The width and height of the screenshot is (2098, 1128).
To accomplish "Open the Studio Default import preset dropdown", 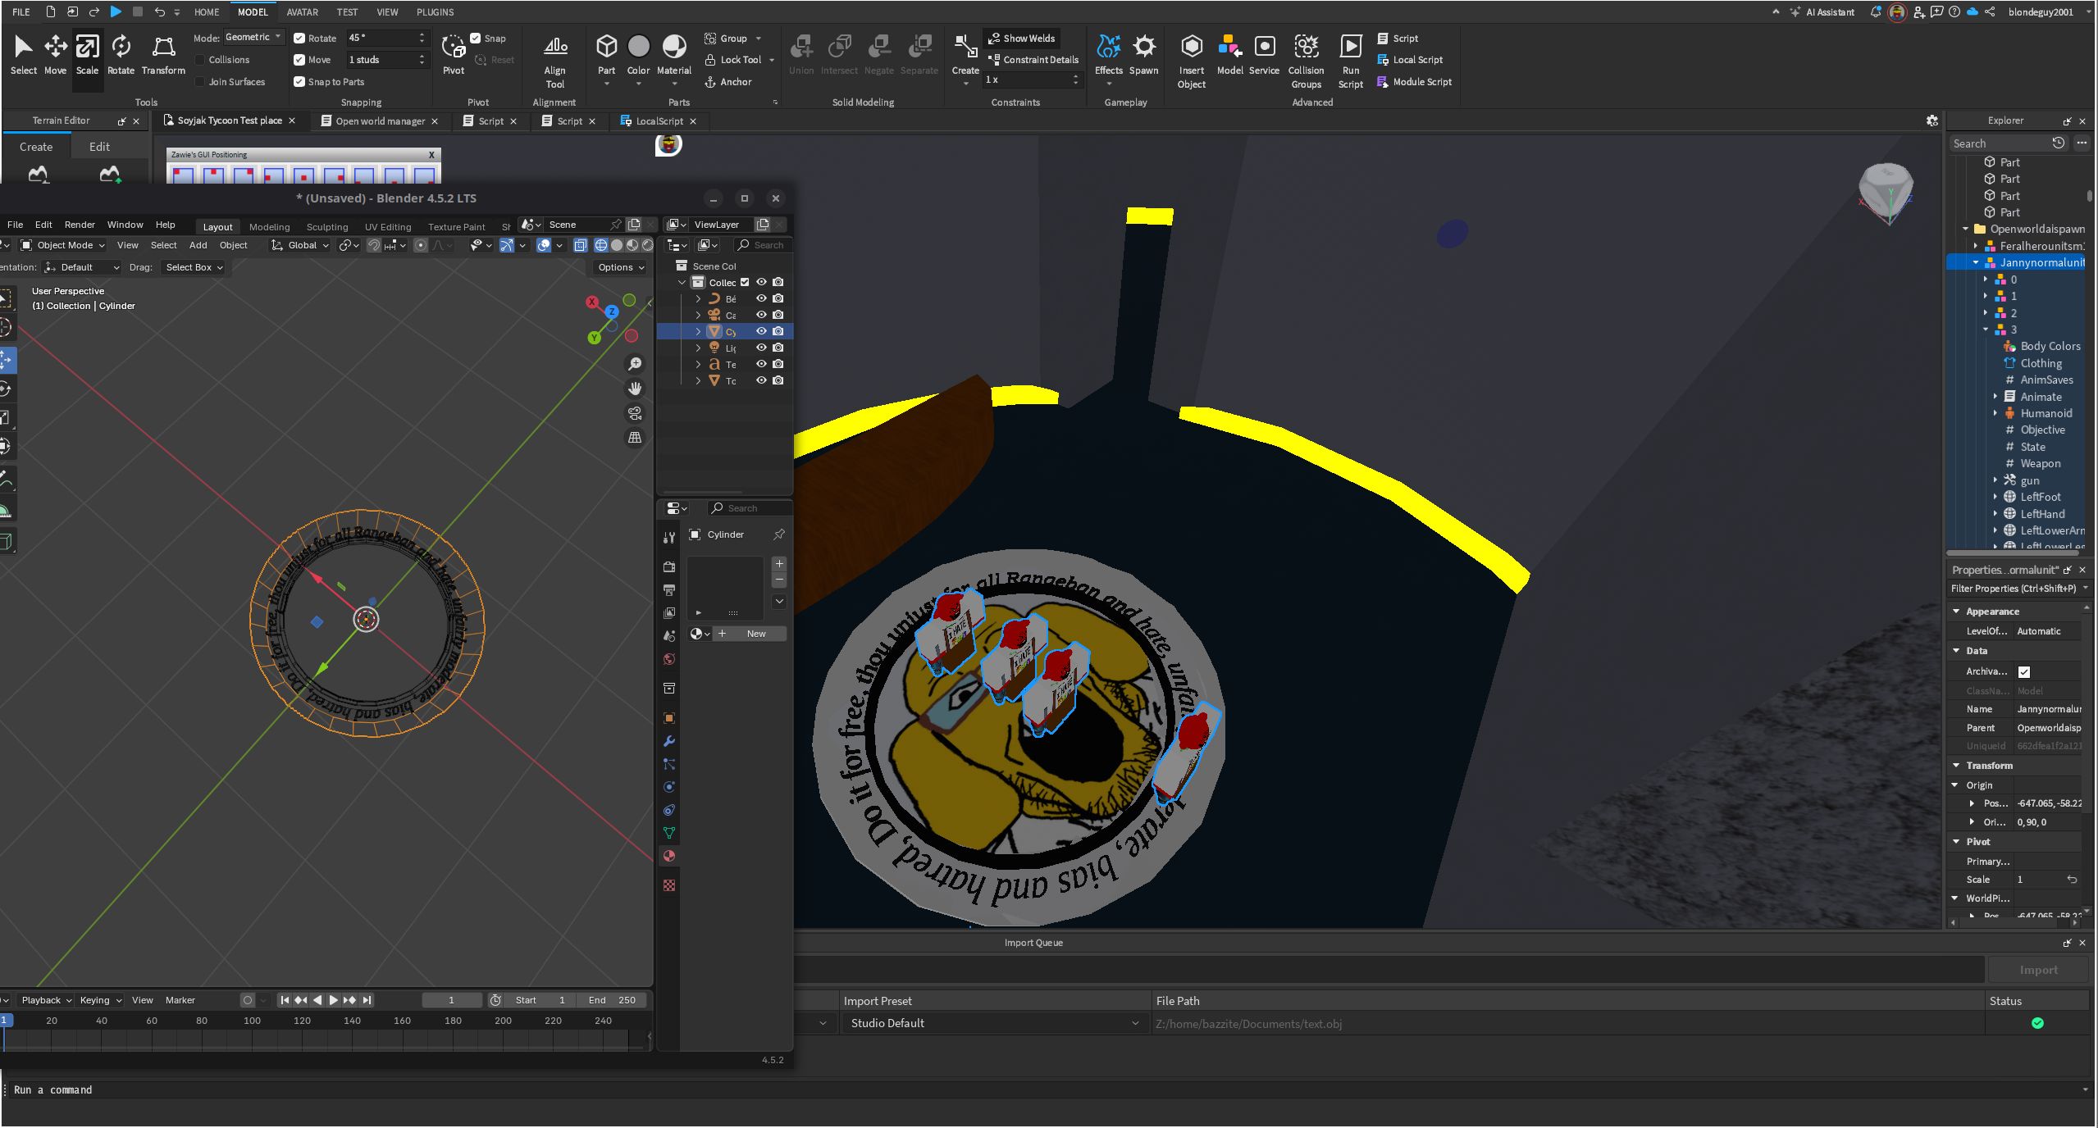I will [994, 1024].
